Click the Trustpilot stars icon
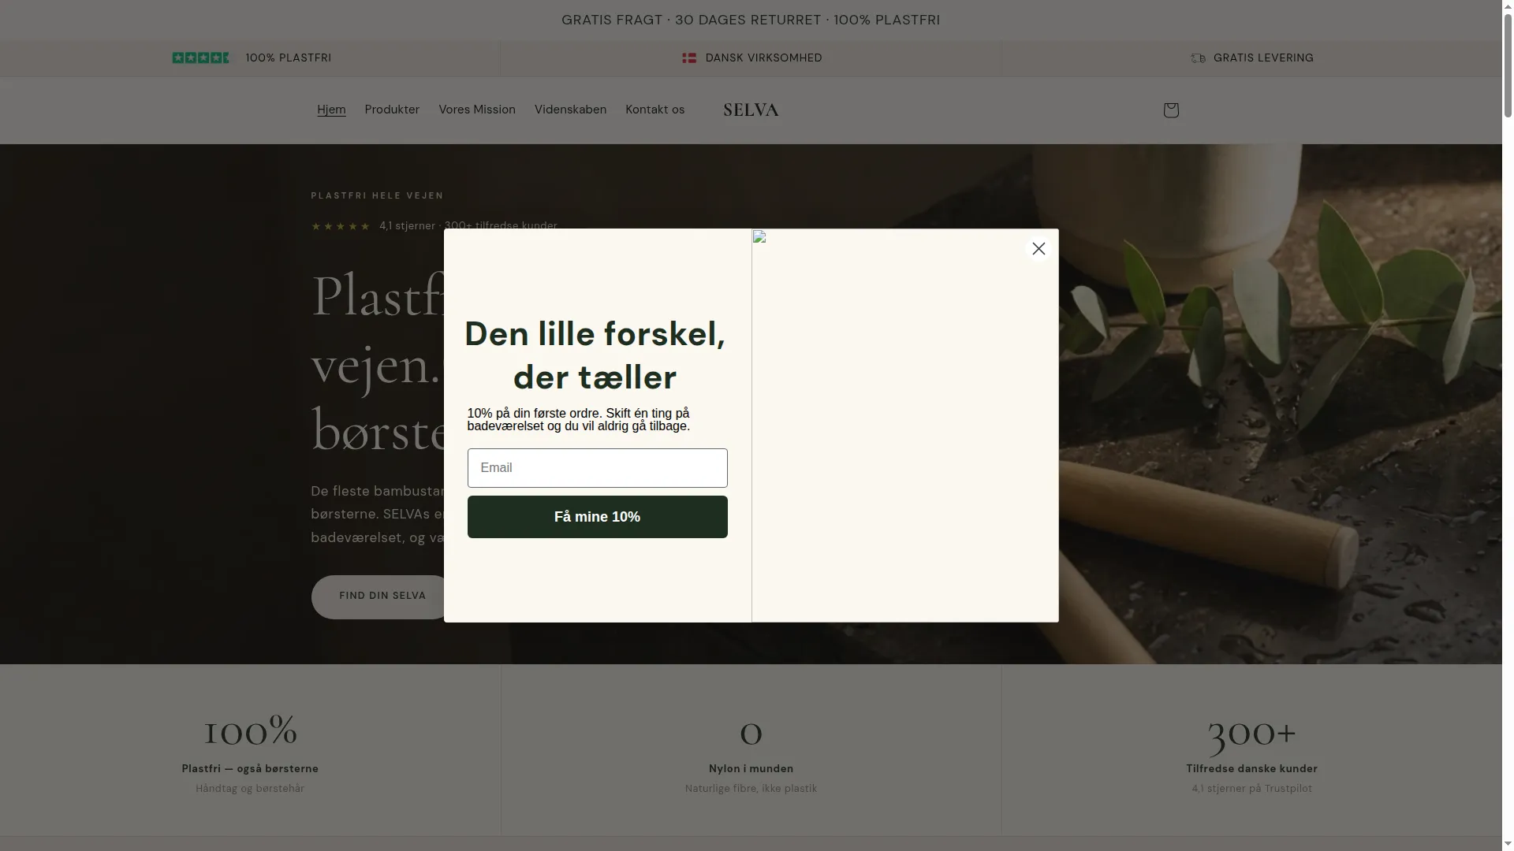The image size is (1514, 851). point(201,58)
